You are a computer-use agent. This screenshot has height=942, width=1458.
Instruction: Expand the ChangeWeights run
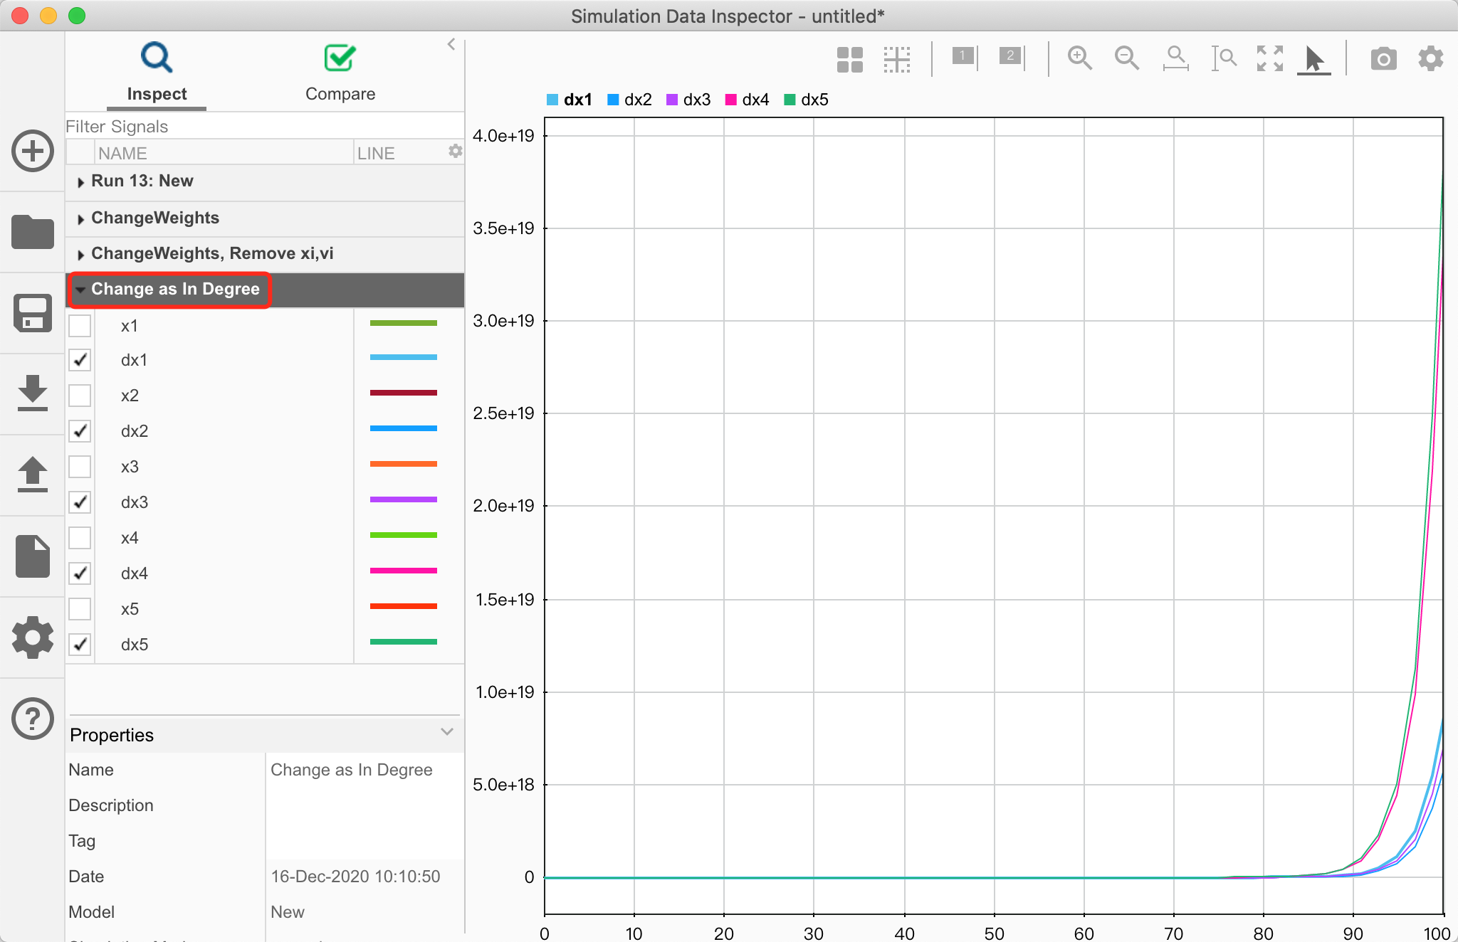(x=80, y=219)
